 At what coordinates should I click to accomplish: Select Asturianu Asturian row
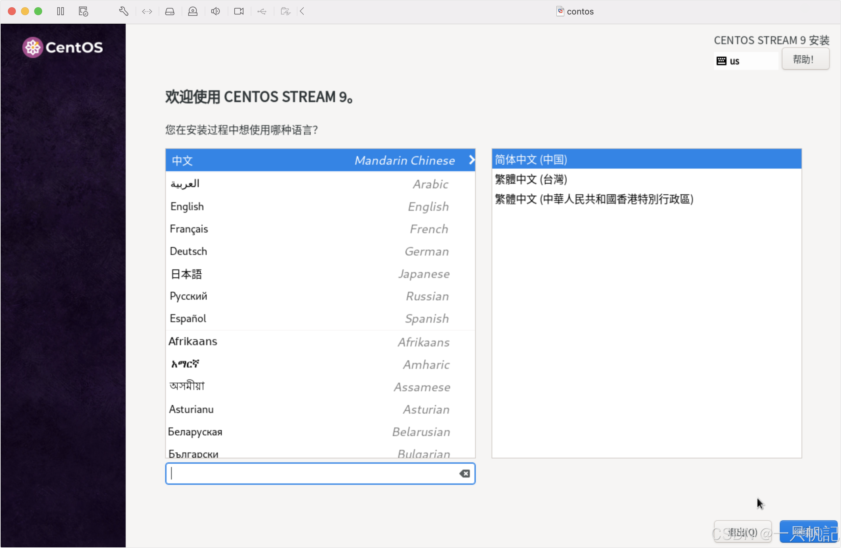coord(320,409)
